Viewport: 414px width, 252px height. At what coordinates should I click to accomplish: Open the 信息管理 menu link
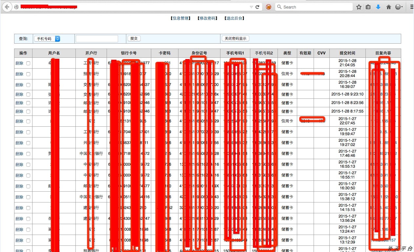tap(180, 18)
